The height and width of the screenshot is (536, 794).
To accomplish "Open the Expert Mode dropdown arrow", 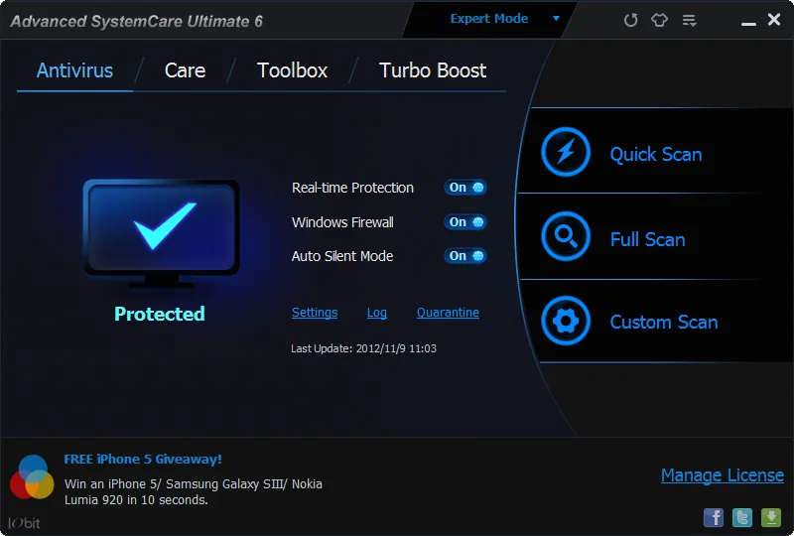I will pyautogui.click(x=556, y=18).
